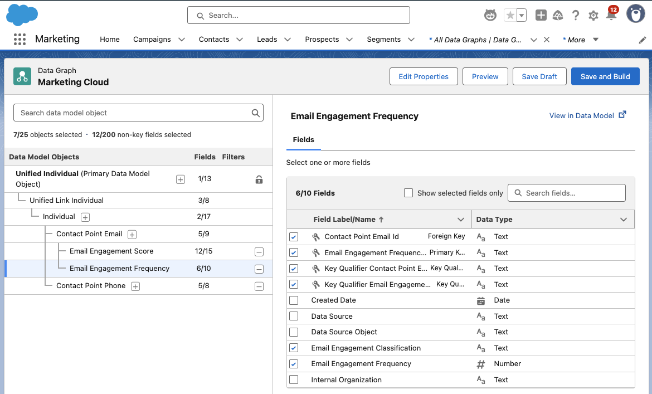
Task: Check the Data Source Object field
Action: pyautogui.click(x=294, y=332)
